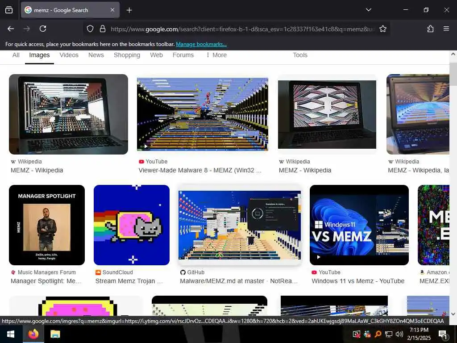Close the memz - Google Search tab
This screenshot has height=343, width=457.
click(112, 10)
